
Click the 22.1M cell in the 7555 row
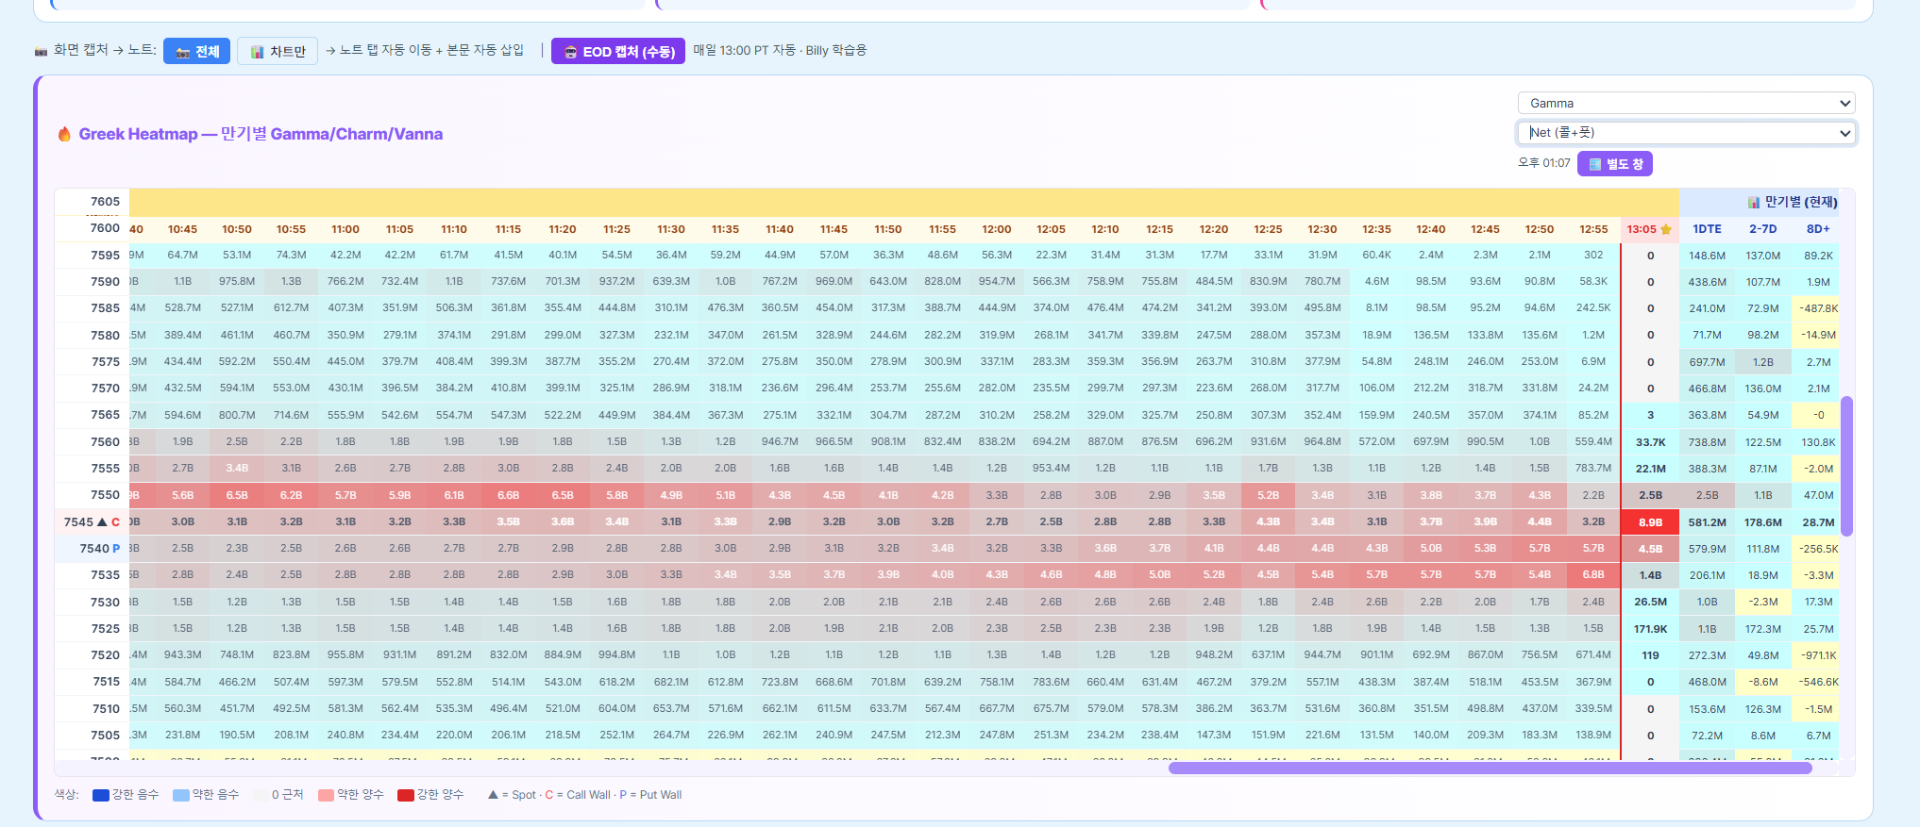1650,469
